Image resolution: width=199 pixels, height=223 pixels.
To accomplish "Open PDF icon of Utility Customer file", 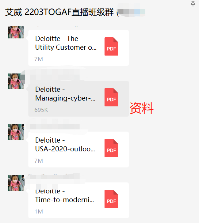I will [x=111, y=46].
